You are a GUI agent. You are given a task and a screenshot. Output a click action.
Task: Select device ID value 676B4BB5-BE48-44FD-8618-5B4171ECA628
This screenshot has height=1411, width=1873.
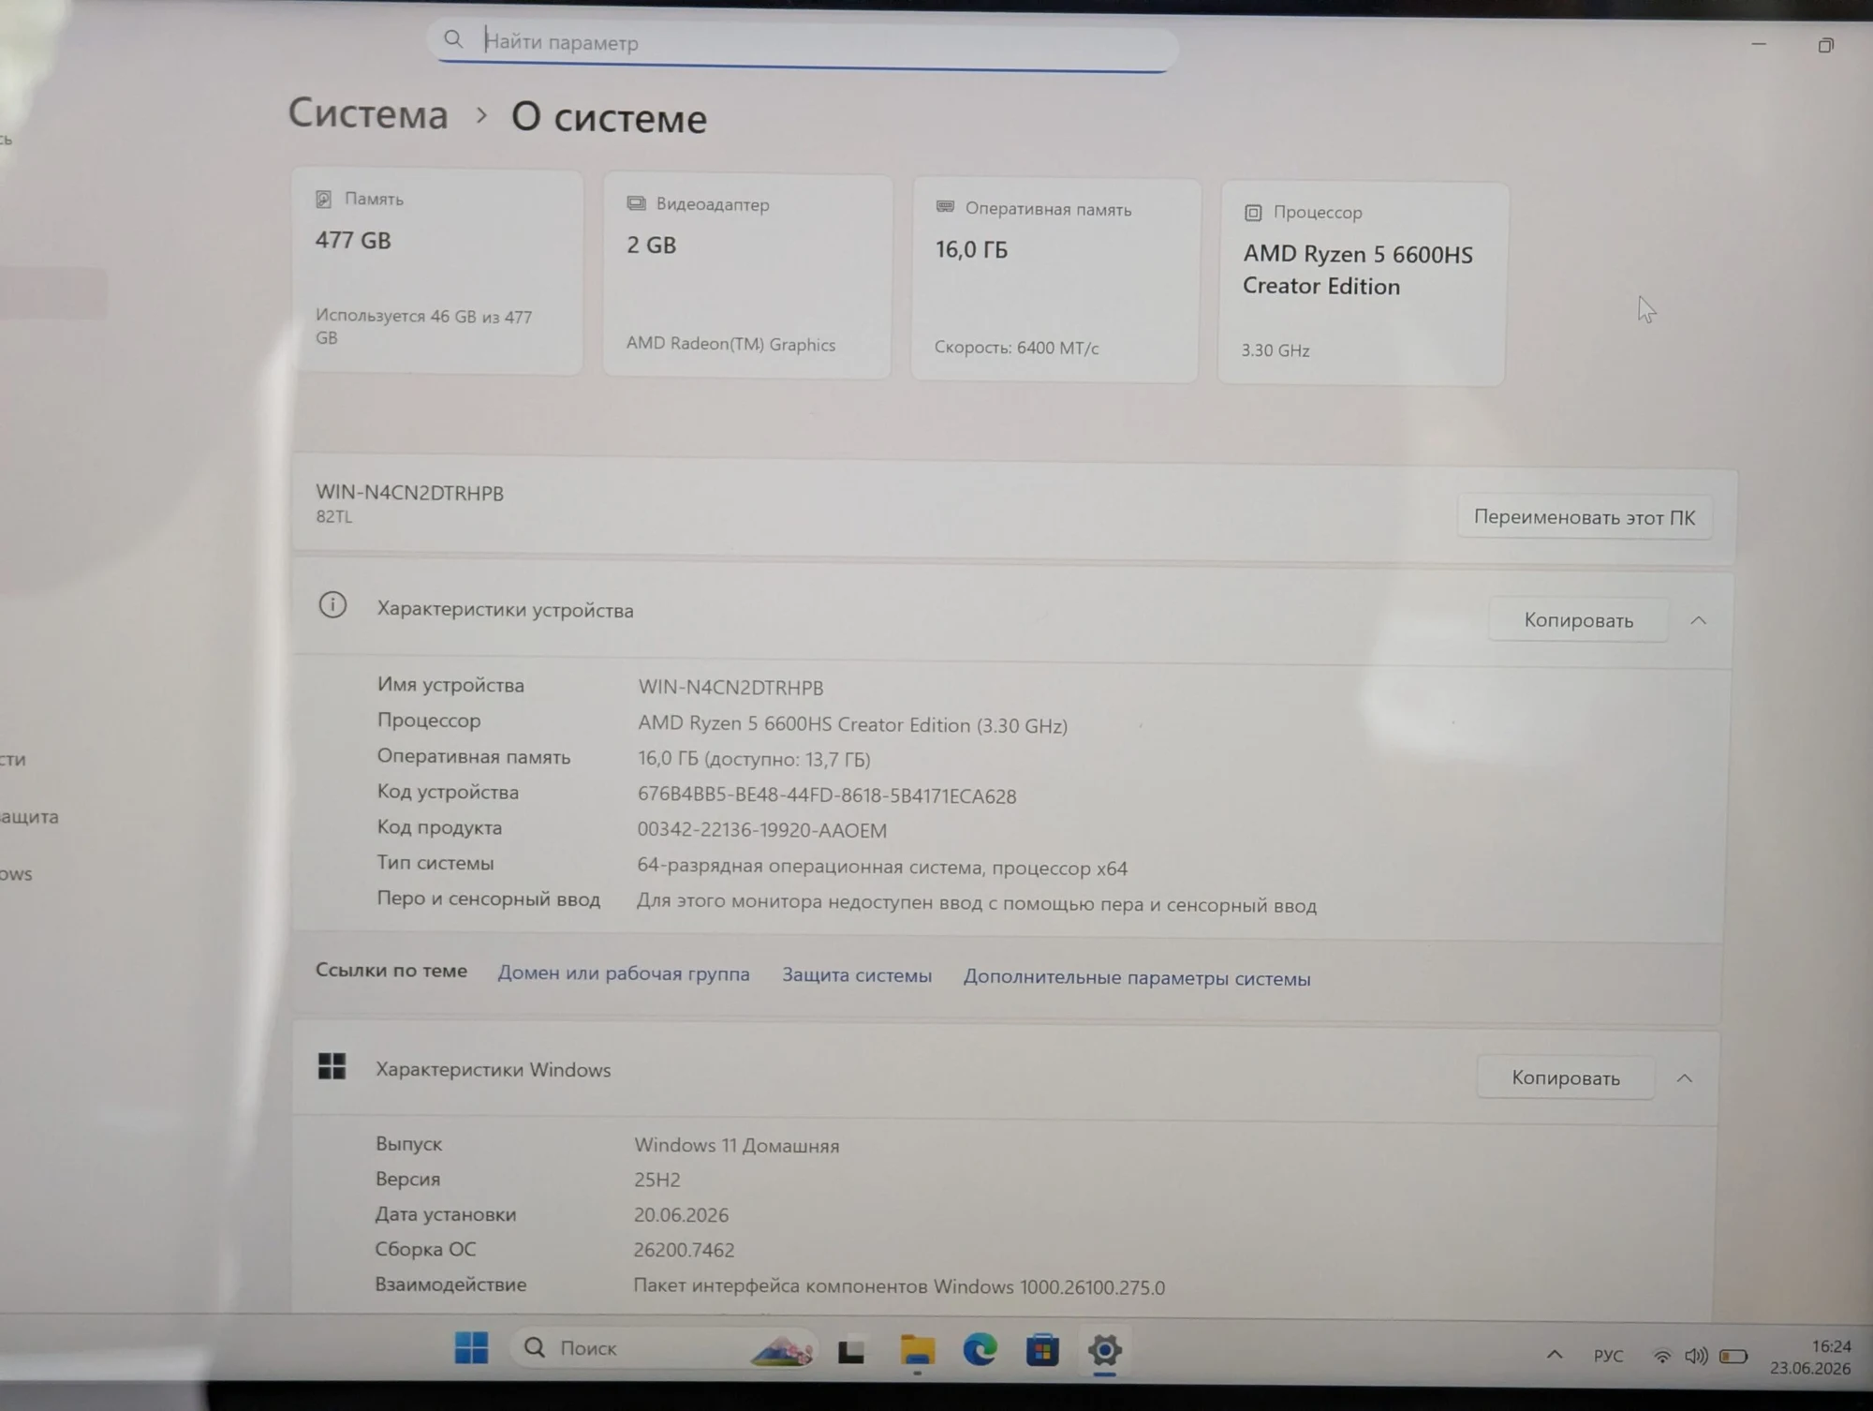[x=827, y=795]
